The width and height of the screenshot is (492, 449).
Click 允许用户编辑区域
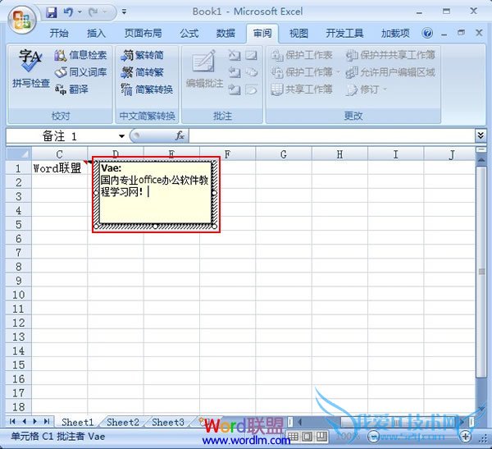[x=390, y=72]
